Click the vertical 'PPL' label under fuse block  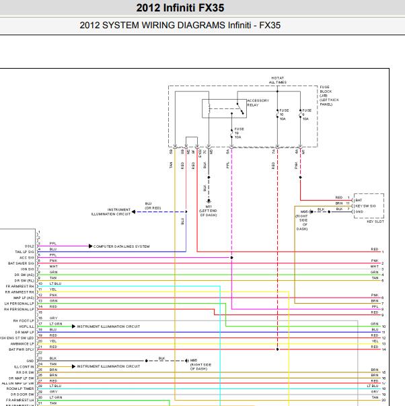click(x=228, y=165)
